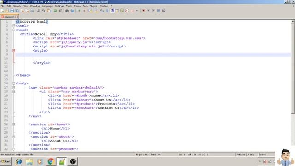This screenshot has width=295, height=166.
Task: Toggle word wrap in the toolbar
Action: point(102,11)
